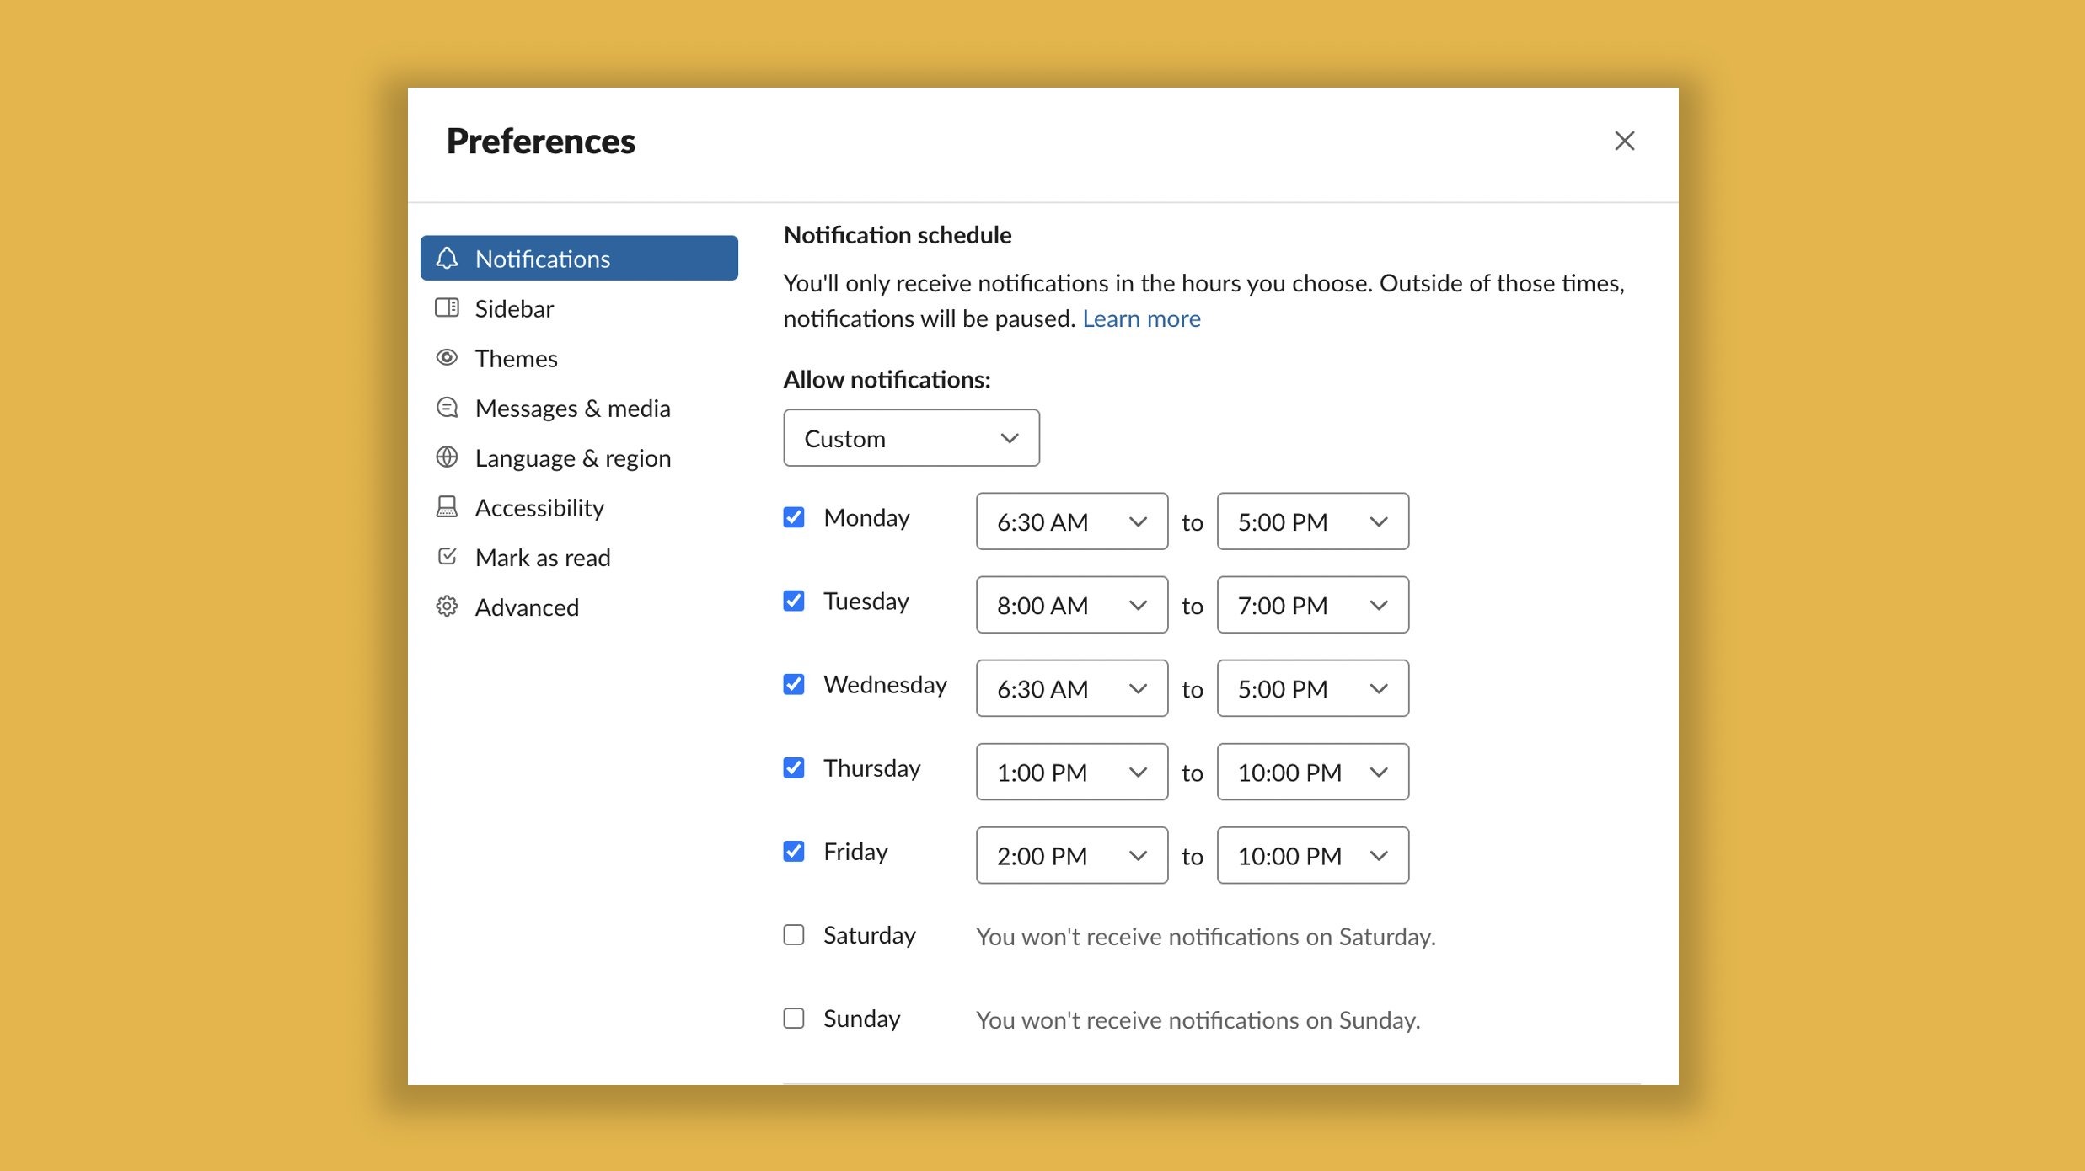This screenshot has width=2085, height=1171.
Task: Uncheck the Monday checkbox
Action: point(794,517)
